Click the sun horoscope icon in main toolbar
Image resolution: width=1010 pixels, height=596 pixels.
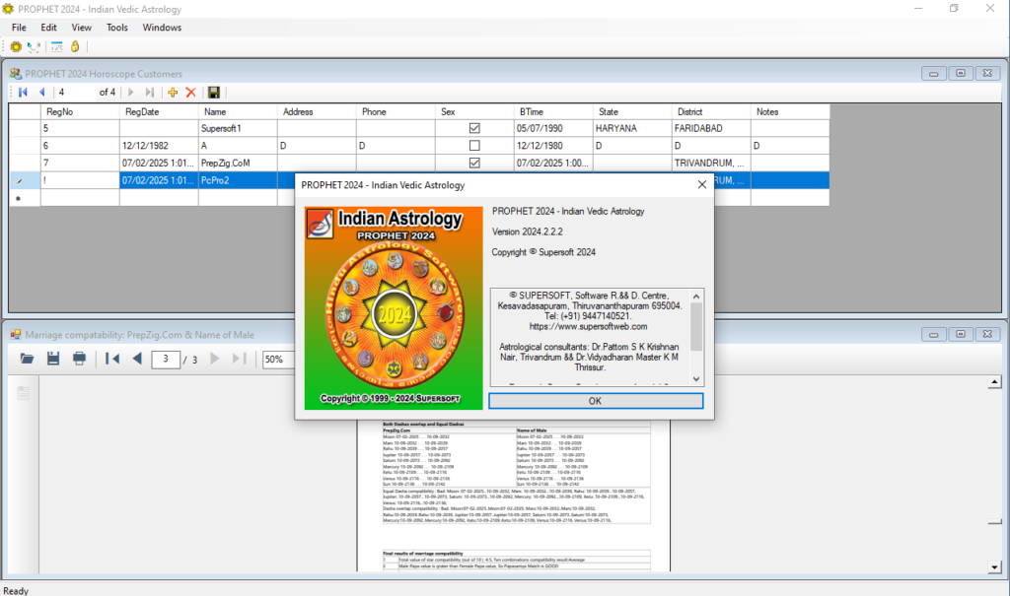tap(16, 46)
